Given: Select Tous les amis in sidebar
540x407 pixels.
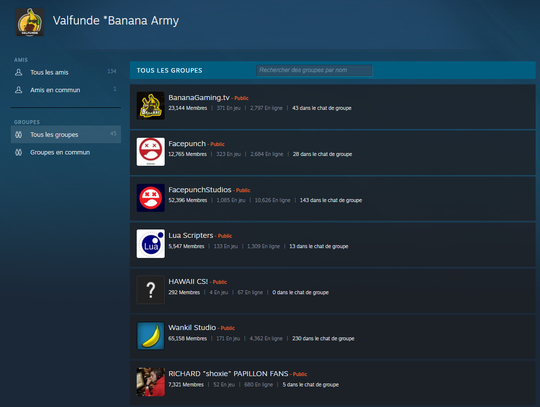Looking at the screenshot, I should click(66, 73).
